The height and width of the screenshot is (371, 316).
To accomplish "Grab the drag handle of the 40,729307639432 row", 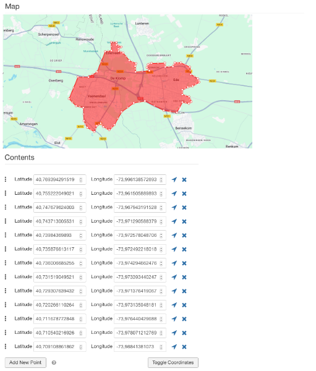I will [6, 291].
